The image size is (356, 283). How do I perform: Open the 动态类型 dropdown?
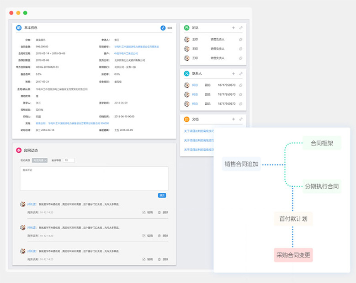(x=40, y=160)
